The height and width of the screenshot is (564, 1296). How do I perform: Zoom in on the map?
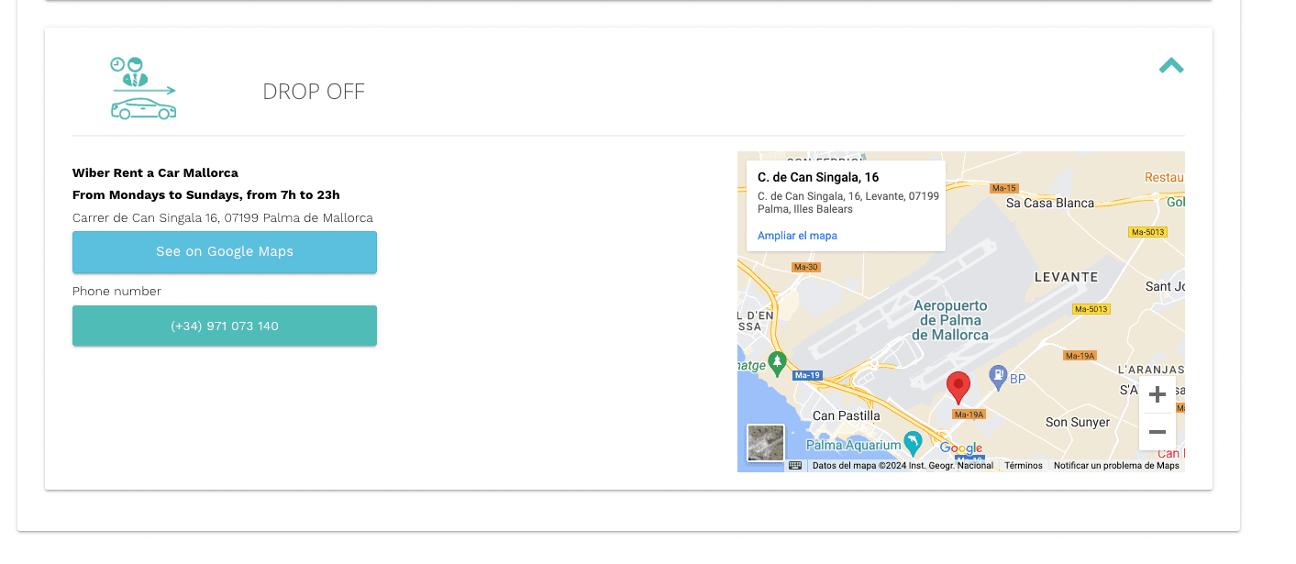pos(1158,394)
